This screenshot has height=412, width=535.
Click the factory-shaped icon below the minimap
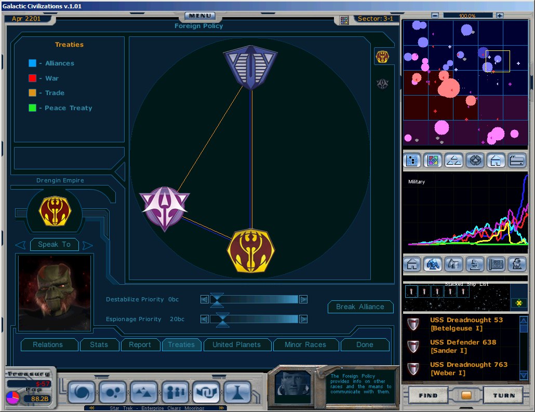click(517, 160)
